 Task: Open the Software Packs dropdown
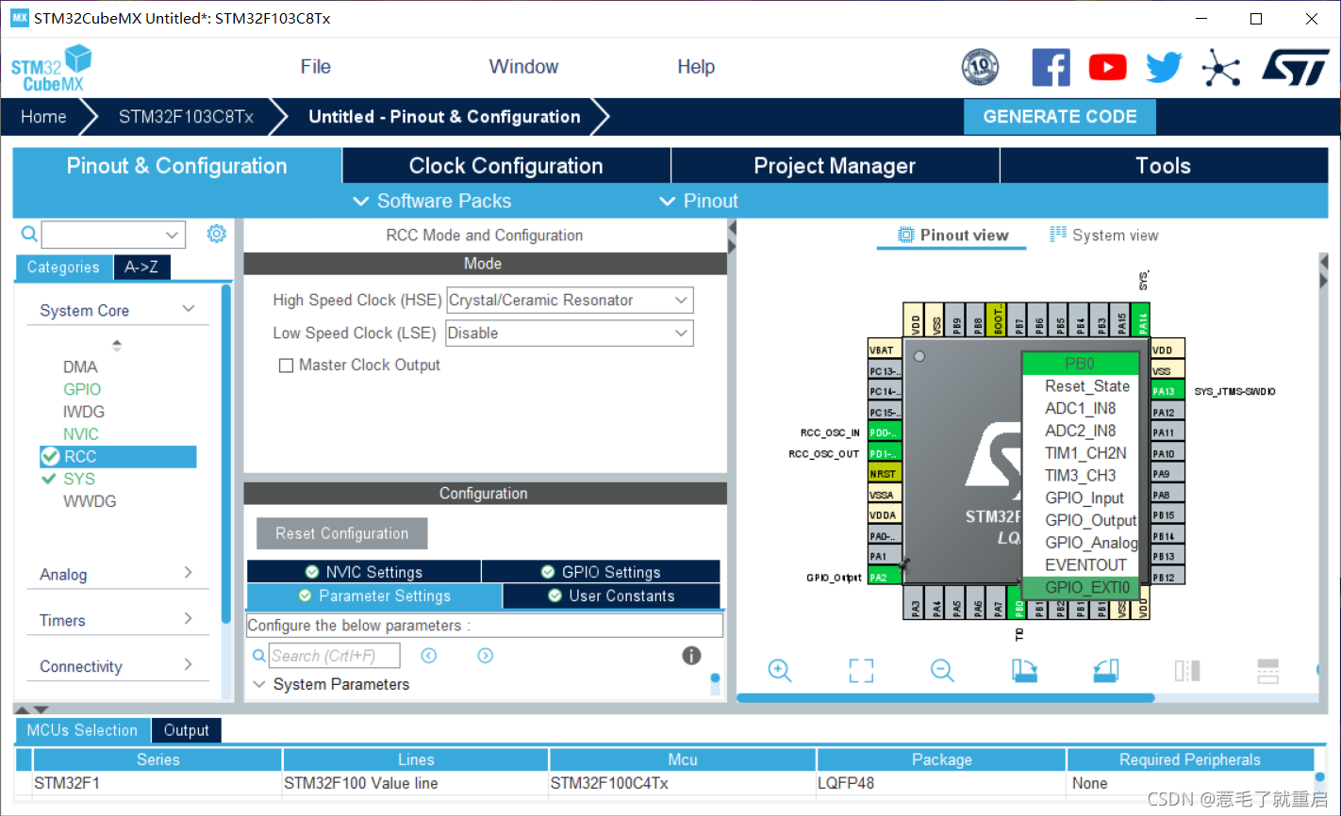point(432,201)
